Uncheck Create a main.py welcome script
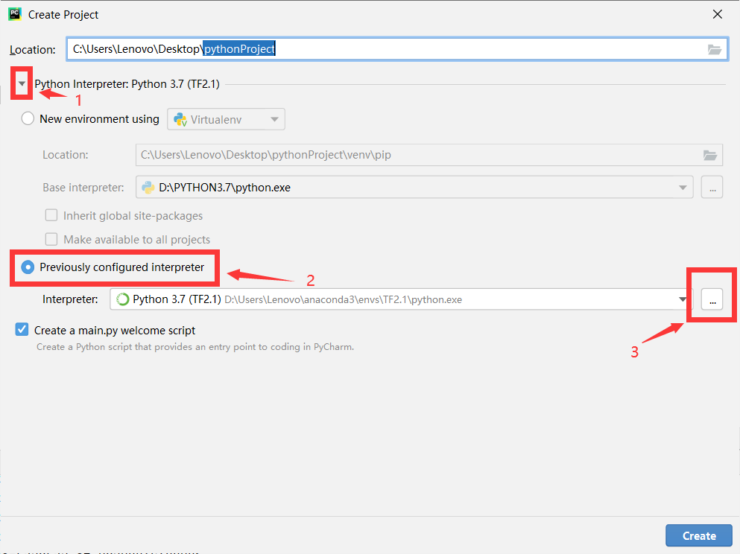Viewport: 740px width, 554px height. coord(22,329)
